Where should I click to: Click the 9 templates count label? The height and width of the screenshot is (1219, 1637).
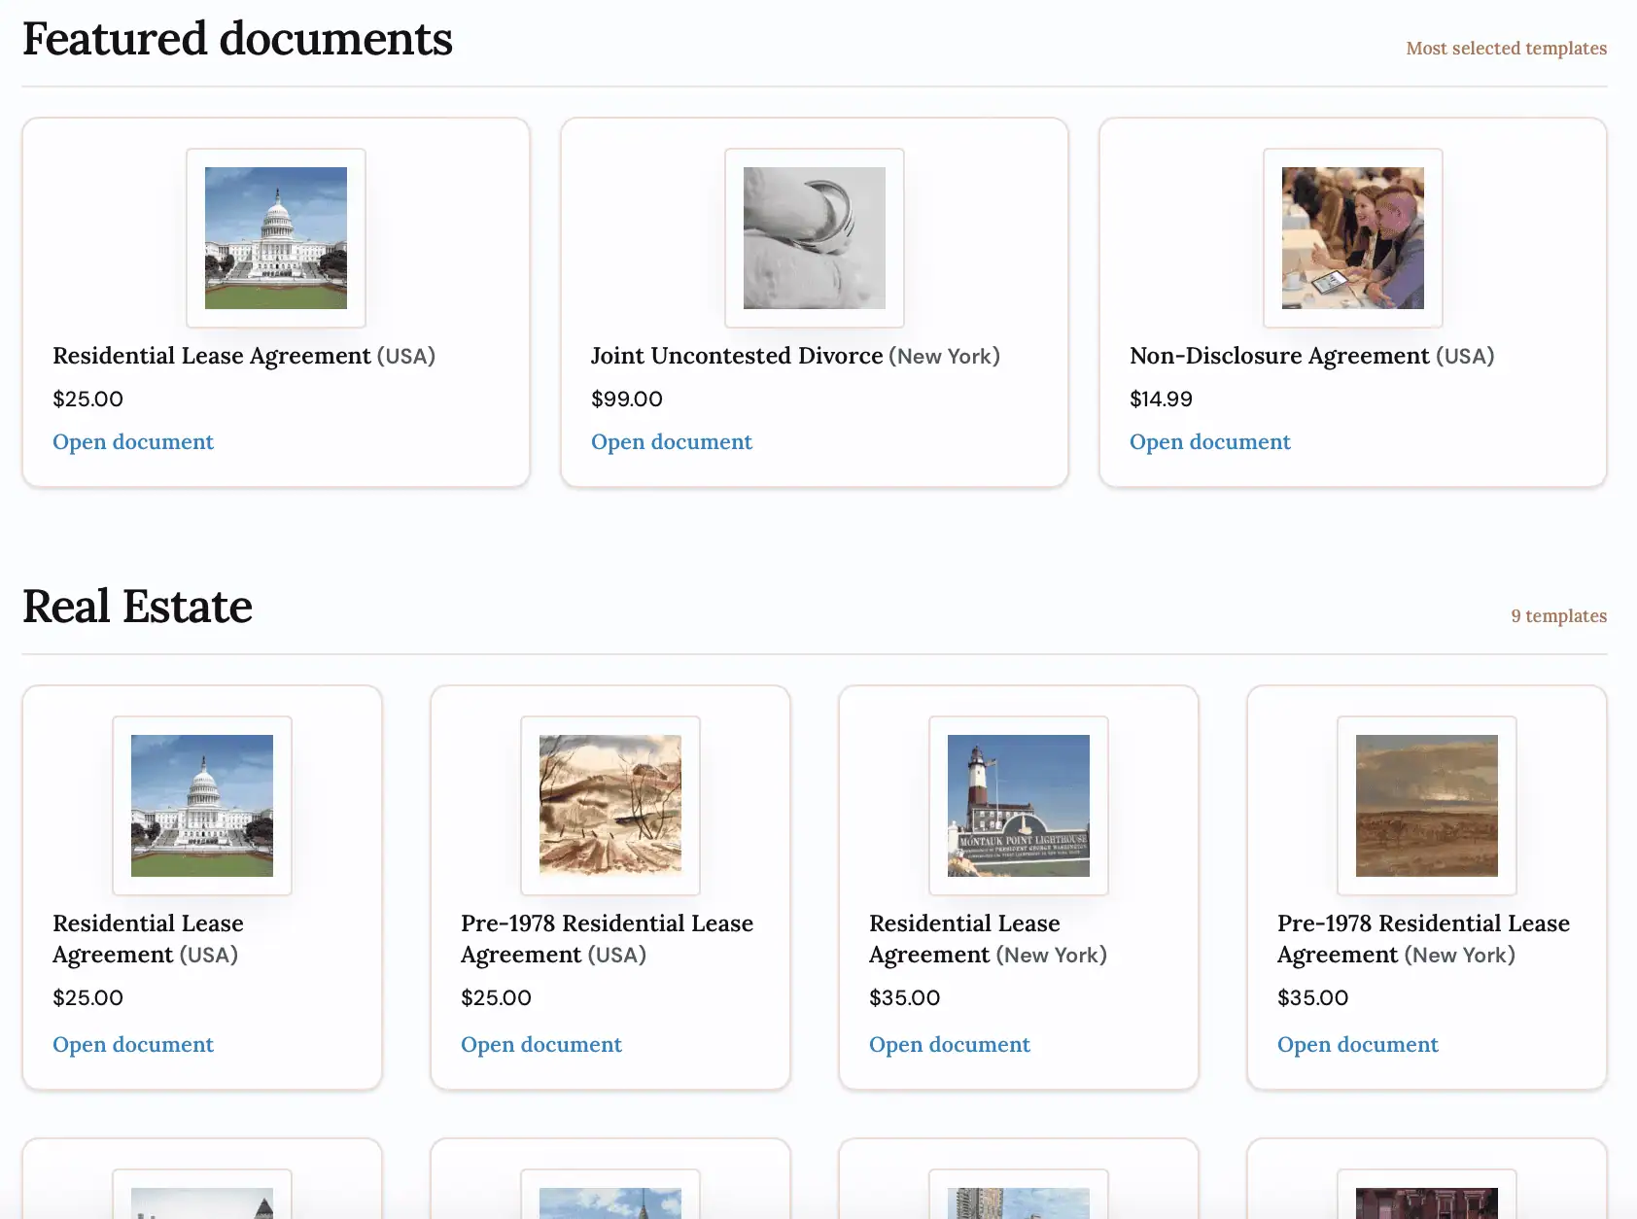1559,616
